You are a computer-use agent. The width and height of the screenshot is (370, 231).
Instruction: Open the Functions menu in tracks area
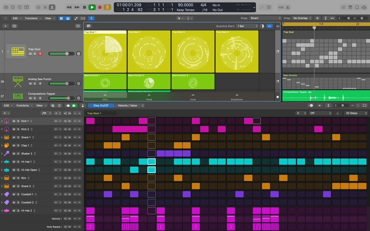pos(33,18)
